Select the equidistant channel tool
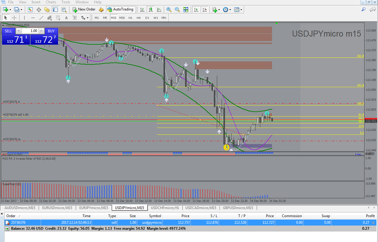Image resolution: width=378 pixels, height=242 pixels. coord(49,18)
